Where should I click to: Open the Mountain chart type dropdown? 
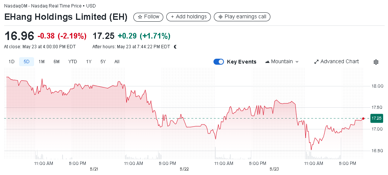point(282,62)
